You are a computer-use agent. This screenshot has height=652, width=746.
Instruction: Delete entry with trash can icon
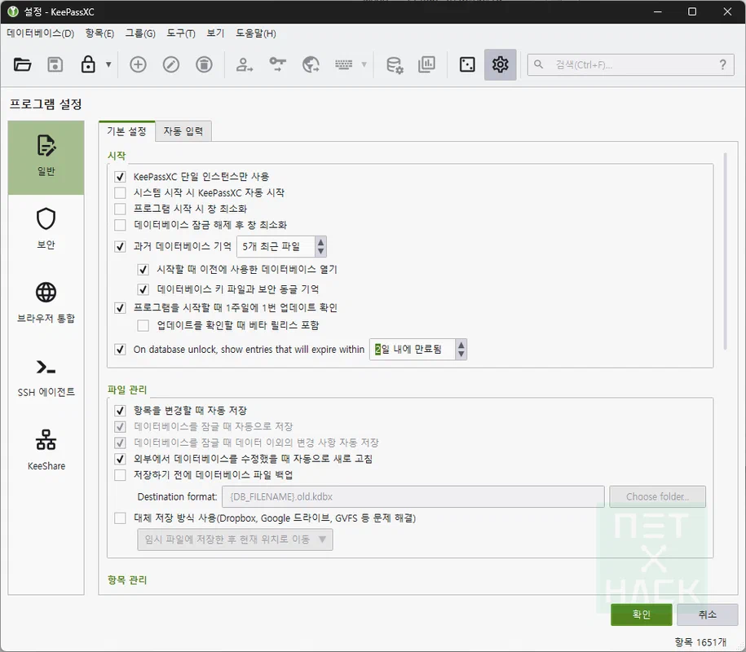(x=204, y=64)
